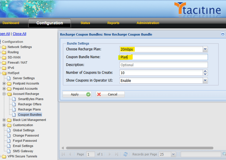Image resolution: width=226 pixels, height=160 pixels.
Task: Switch to the Status tab
Action: 85,23
